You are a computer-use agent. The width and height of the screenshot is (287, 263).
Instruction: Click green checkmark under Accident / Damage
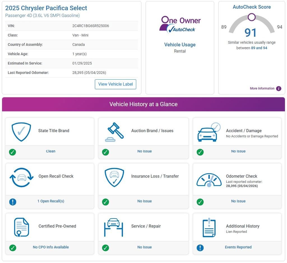coord(200,152)
